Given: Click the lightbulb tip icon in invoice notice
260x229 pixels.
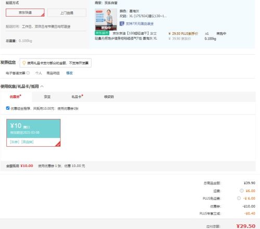Looking at the screenshot, I should point(24,63).
